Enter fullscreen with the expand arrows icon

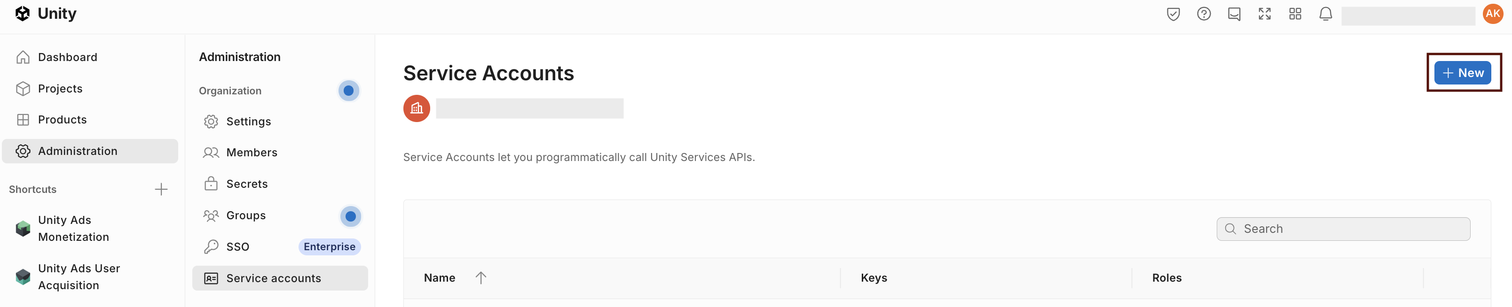[x=1265, y=14]
